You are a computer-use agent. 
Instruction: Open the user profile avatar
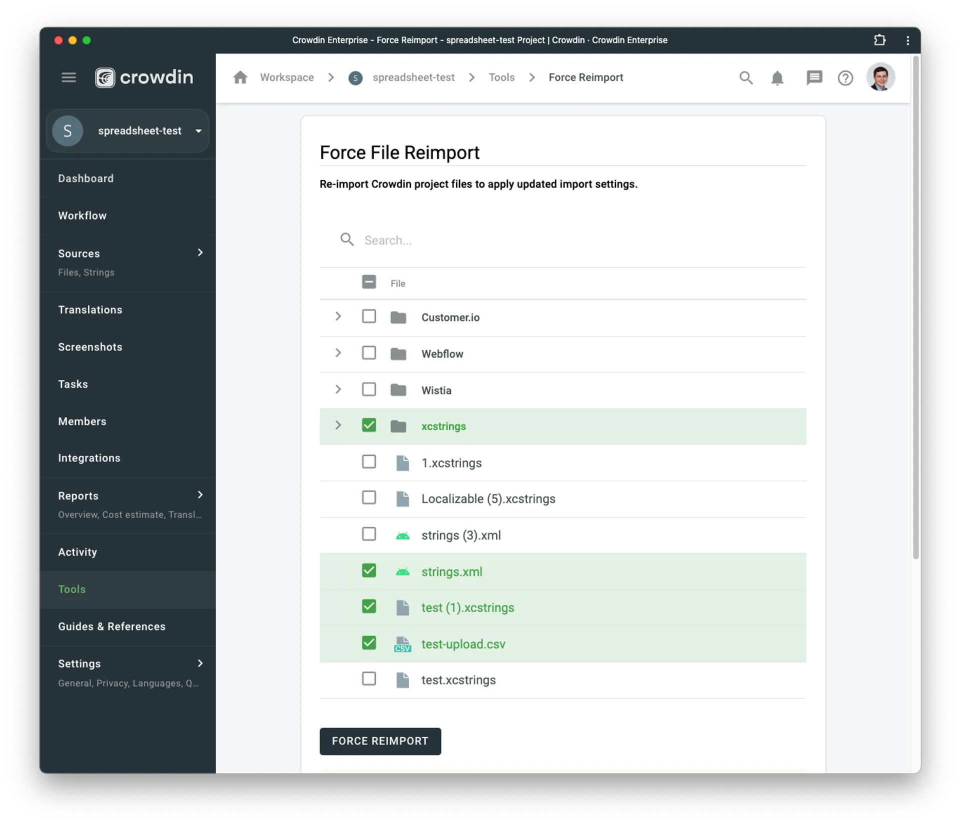click(880, 77)
